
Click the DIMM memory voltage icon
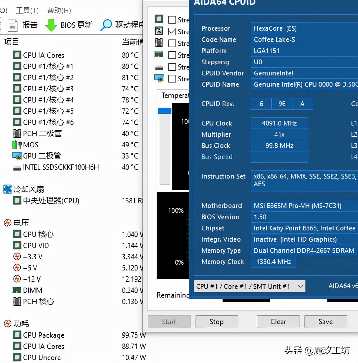17,290
